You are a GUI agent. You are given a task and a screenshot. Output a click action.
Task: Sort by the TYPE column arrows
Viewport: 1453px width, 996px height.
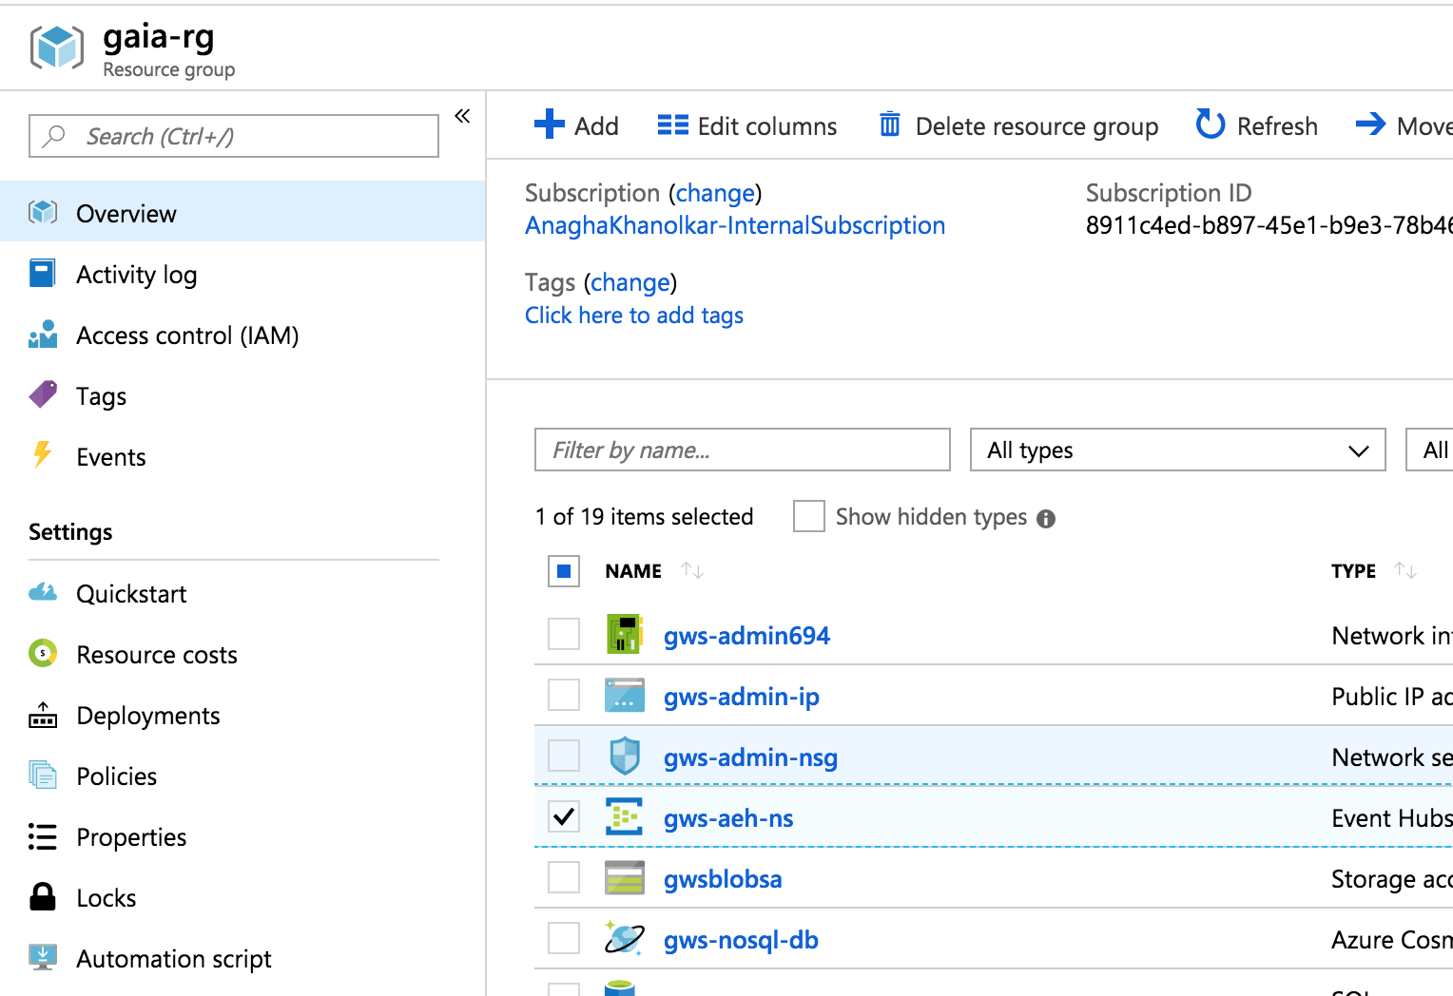pos(1405,570)
